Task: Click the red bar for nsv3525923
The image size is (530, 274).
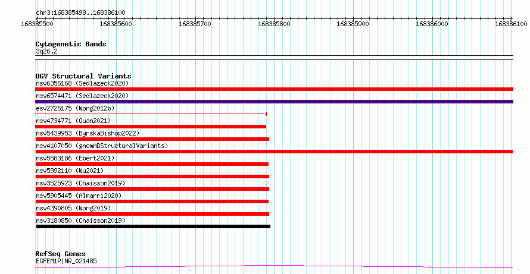Action: 152,189
